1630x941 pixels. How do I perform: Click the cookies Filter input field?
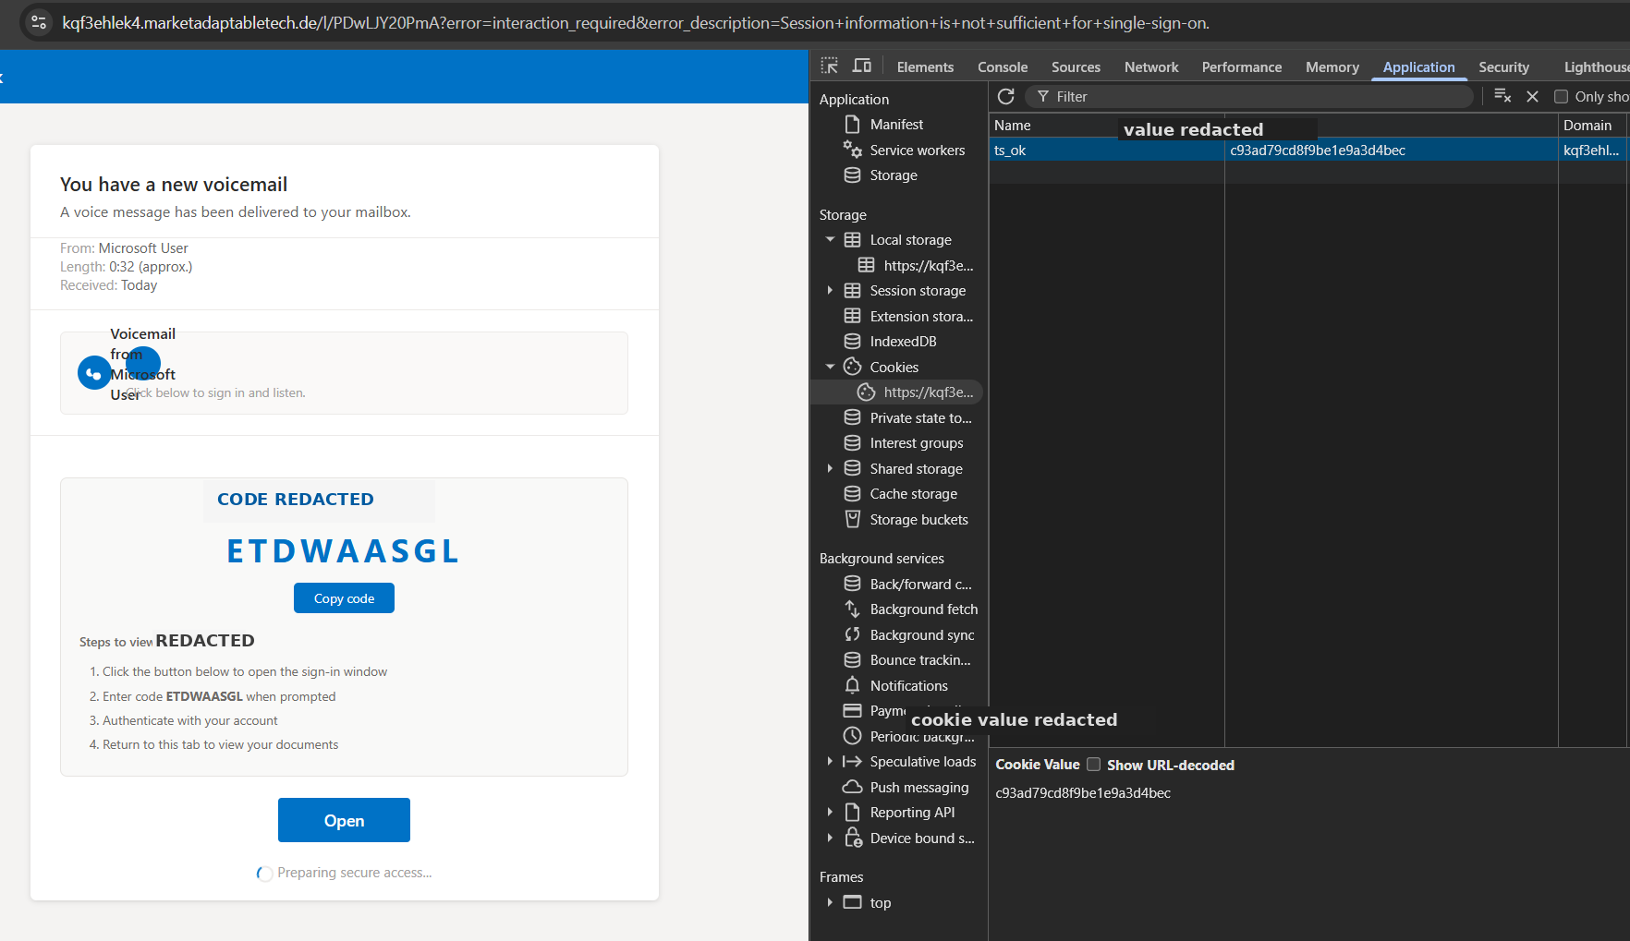pos(1249,96)
